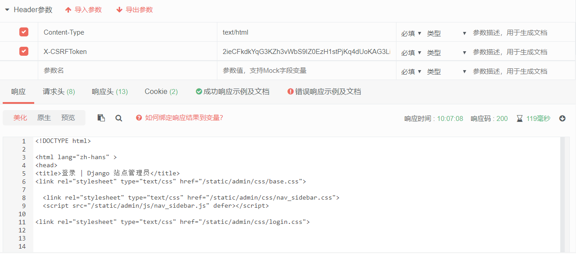Open 类型 dropdown in empty 参数名 row
Screen dimensions: 576x254
(447, 71)
